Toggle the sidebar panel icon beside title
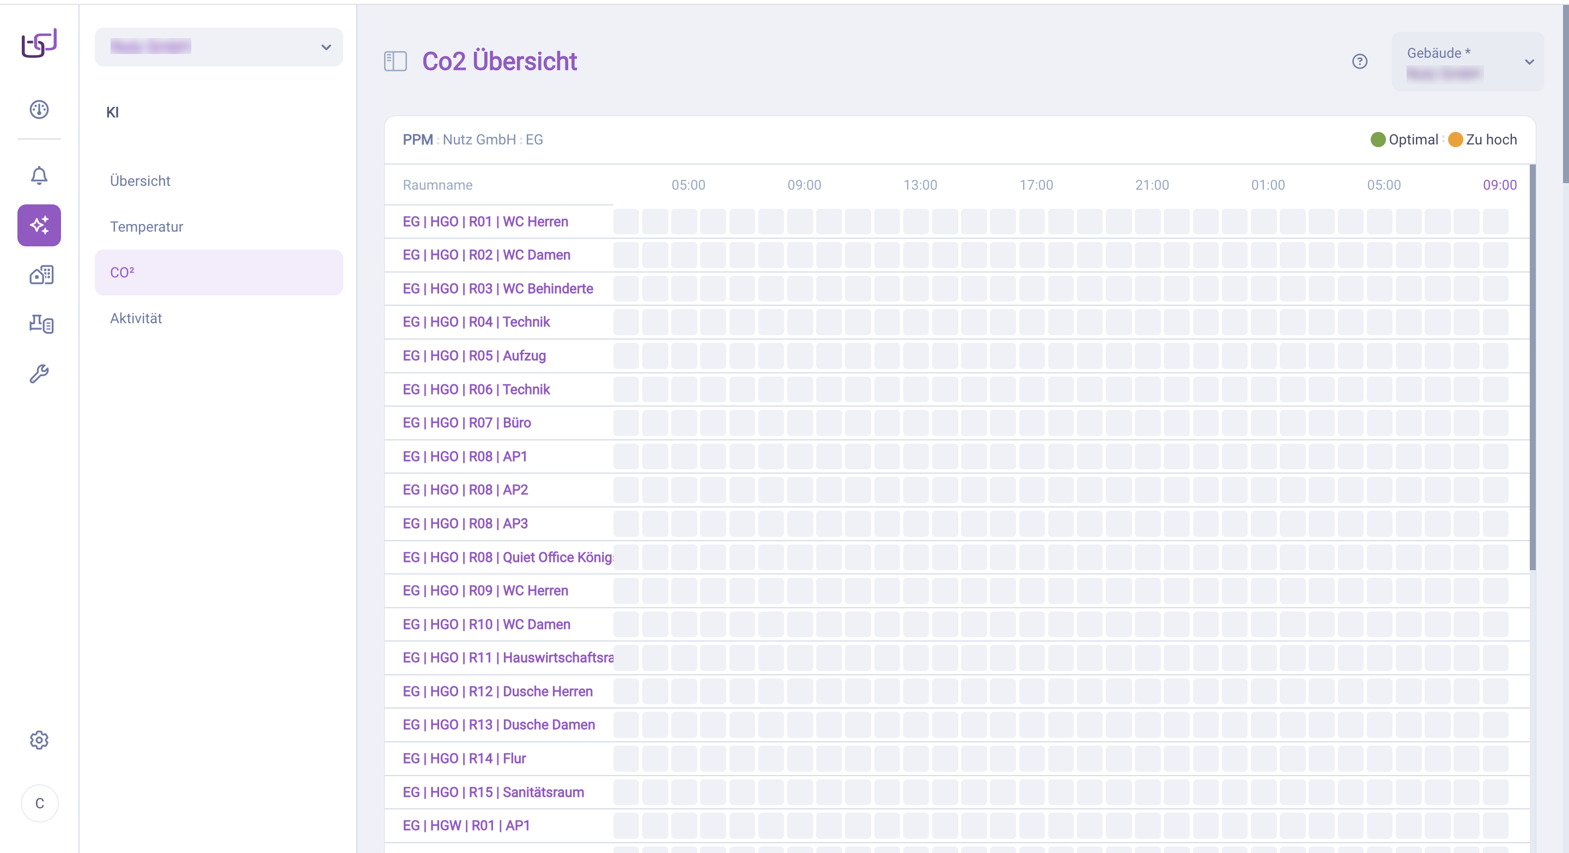 pyautogui.click(x=396, y=62)
